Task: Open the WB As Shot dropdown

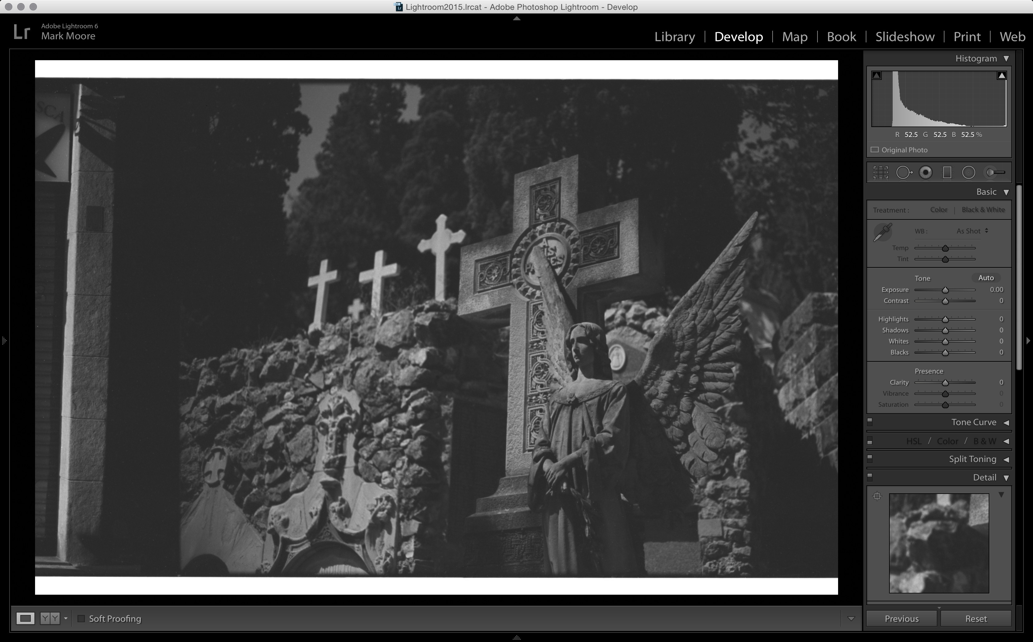Action: click(x=972, y=231)
